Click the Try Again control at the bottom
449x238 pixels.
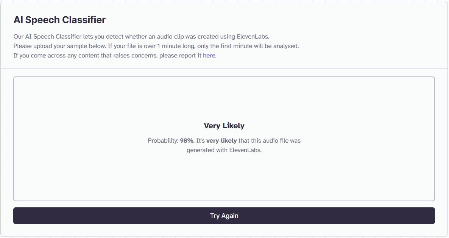coord(224,215)
